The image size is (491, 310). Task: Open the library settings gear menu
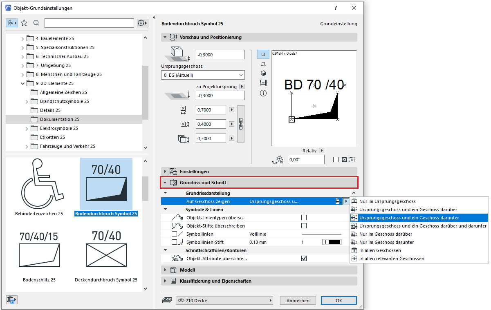pos(142,23)
